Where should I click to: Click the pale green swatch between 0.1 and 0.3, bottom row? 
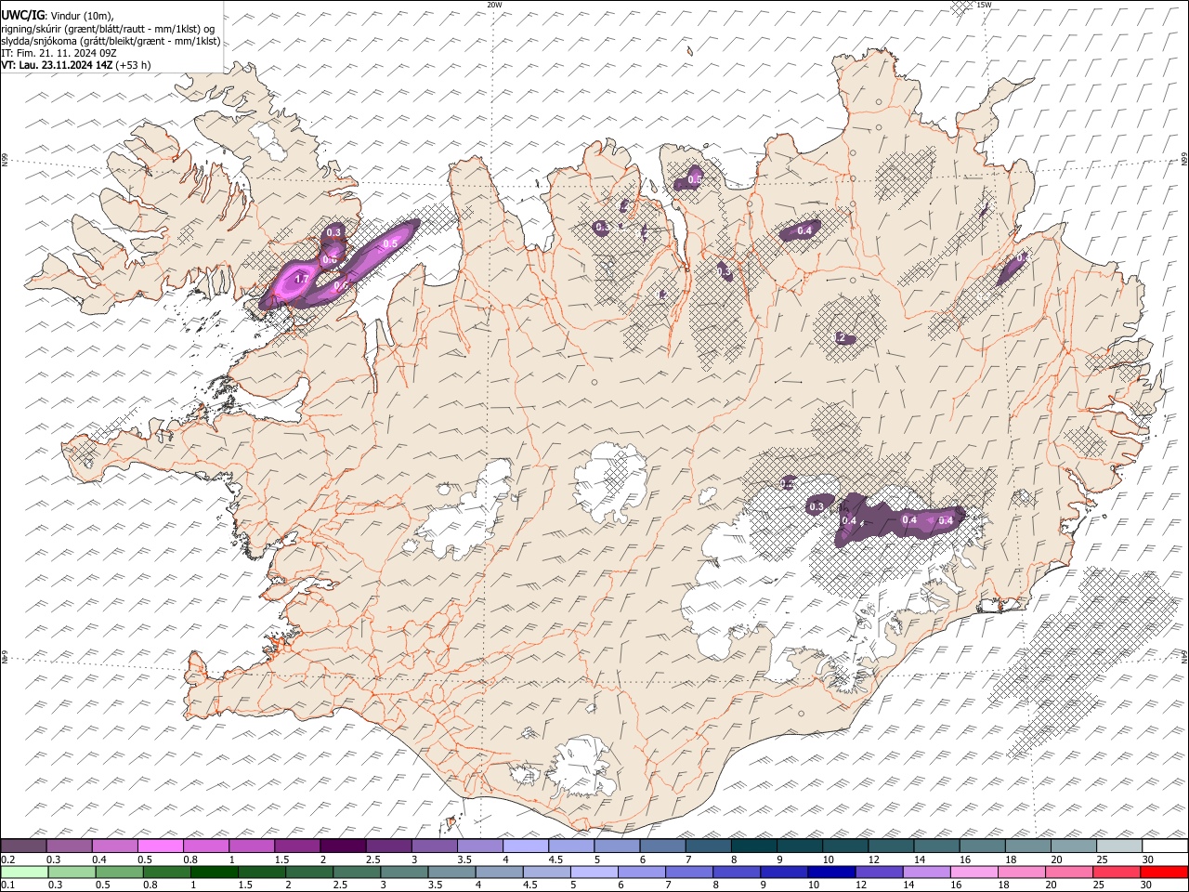pos(24,872)
